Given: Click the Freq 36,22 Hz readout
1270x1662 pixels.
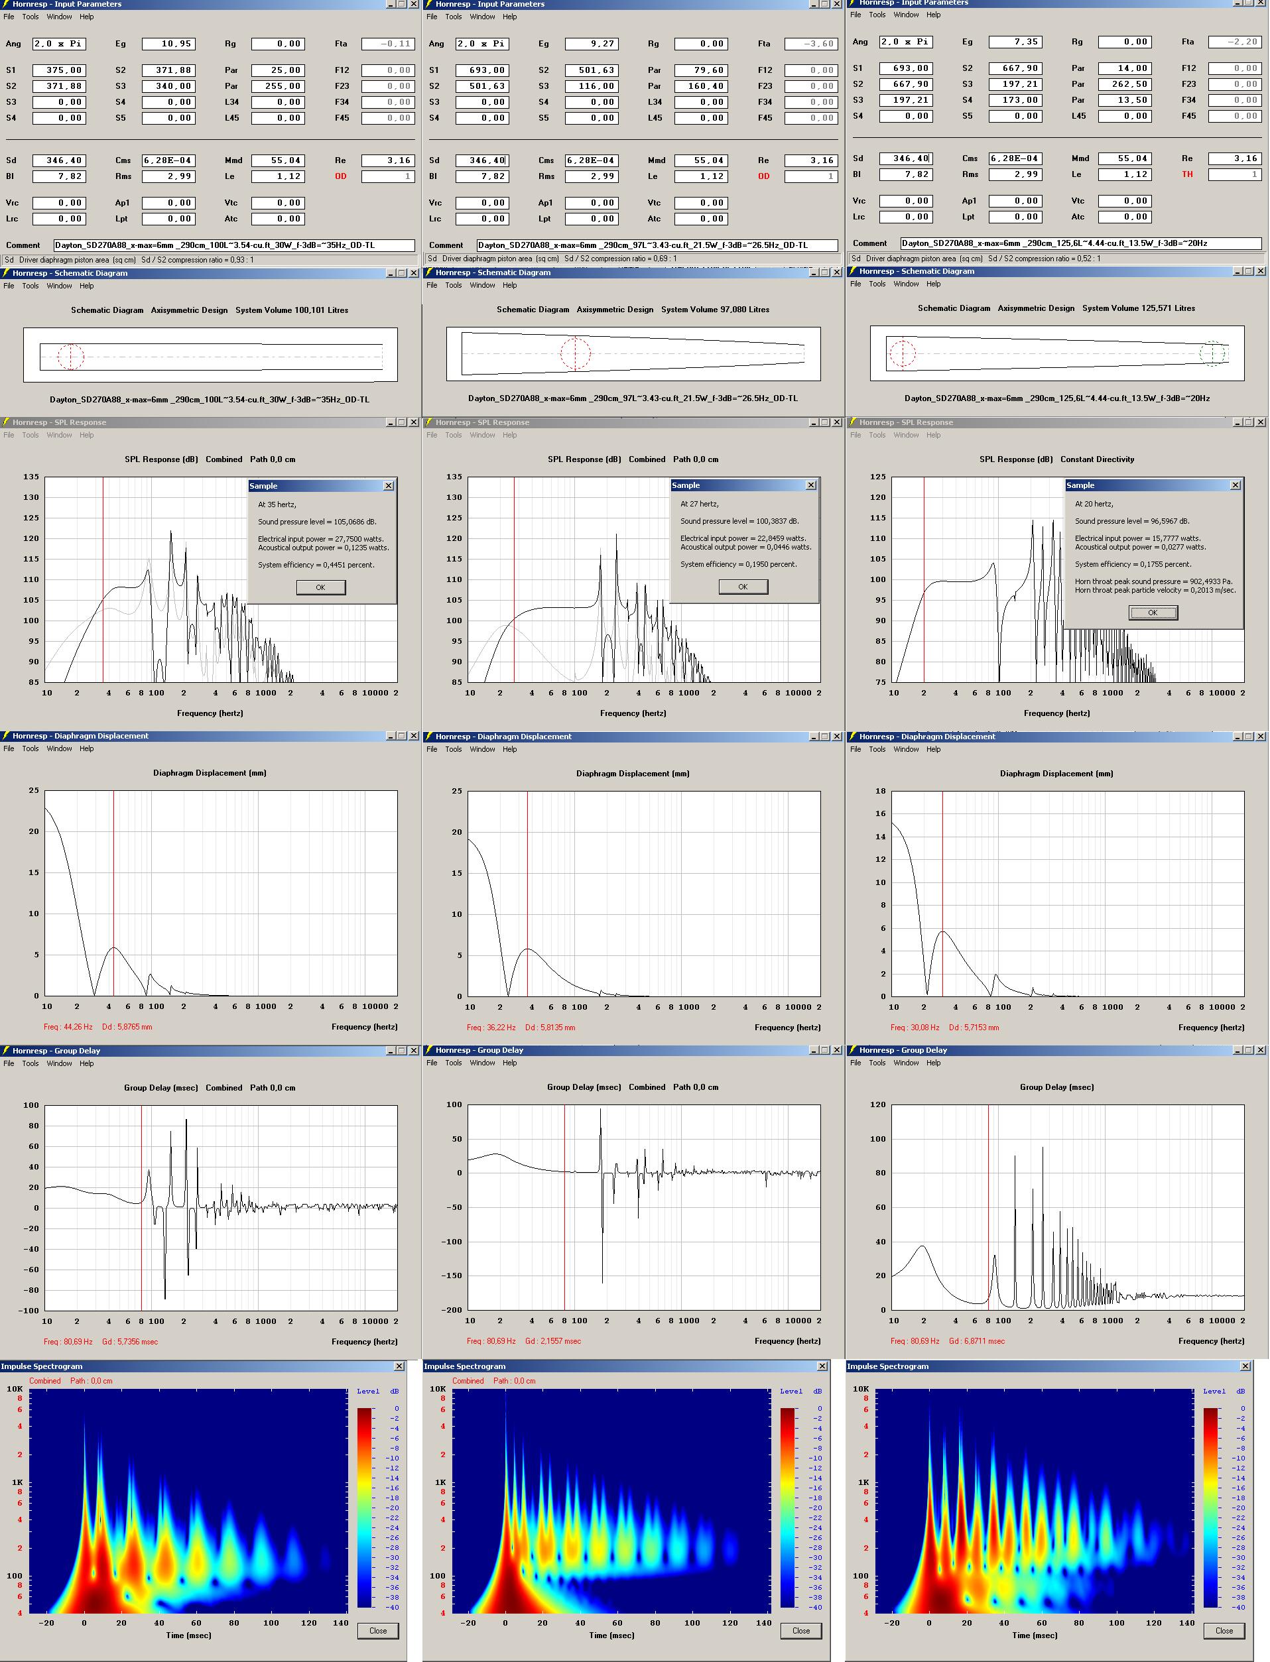Looking at the screenshot, I should click(x=491, y=1028).
